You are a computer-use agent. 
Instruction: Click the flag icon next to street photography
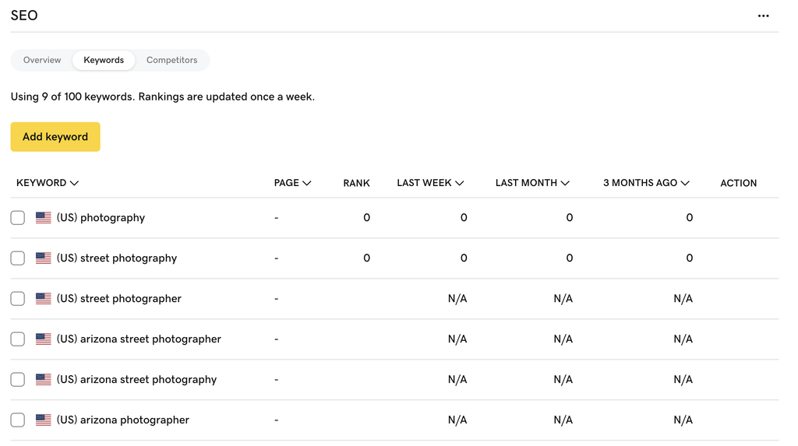point(44,258)
